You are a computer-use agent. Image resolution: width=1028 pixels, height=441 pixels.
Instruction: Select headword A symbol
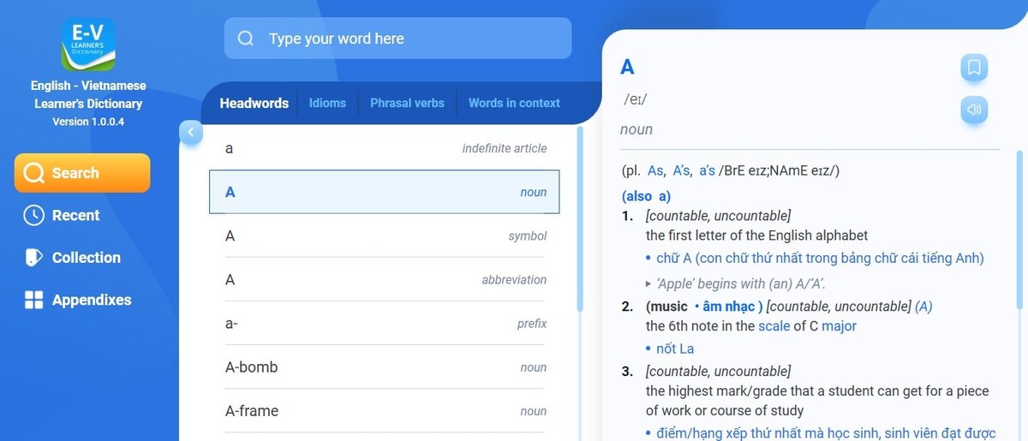pos(385,235)
